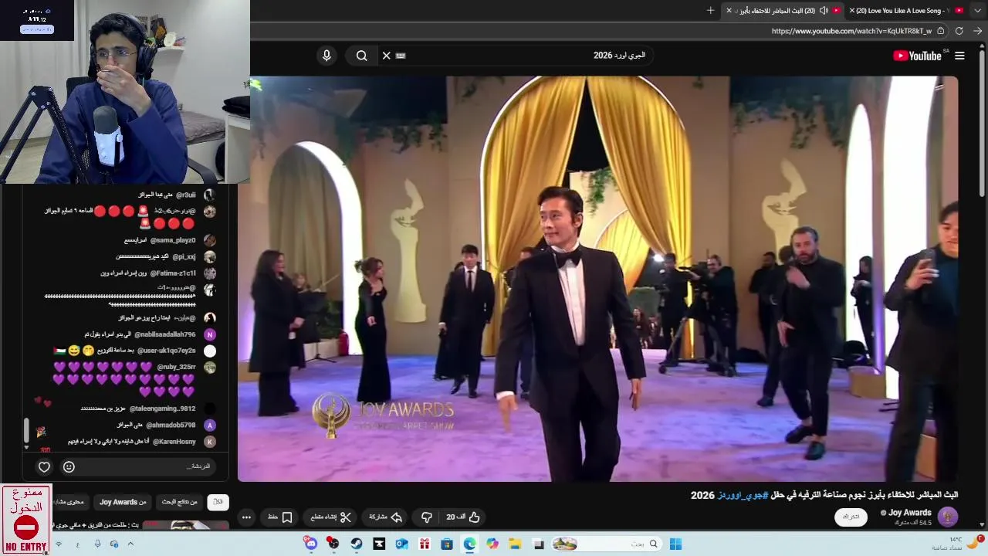Open CapCut icon on taskbar
This screenshot has width=988, height=556.
pyautogui.click(x=379, y=544)
